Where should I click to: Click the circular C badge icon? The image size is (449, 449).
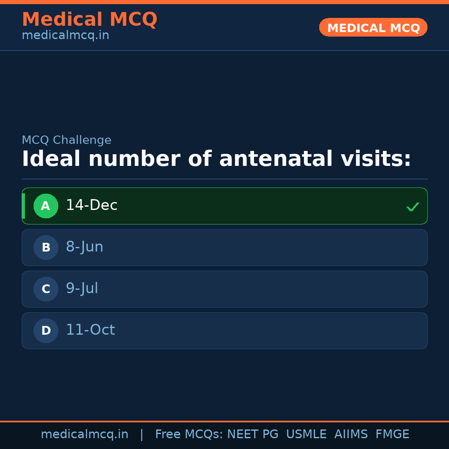pos(46,289)
